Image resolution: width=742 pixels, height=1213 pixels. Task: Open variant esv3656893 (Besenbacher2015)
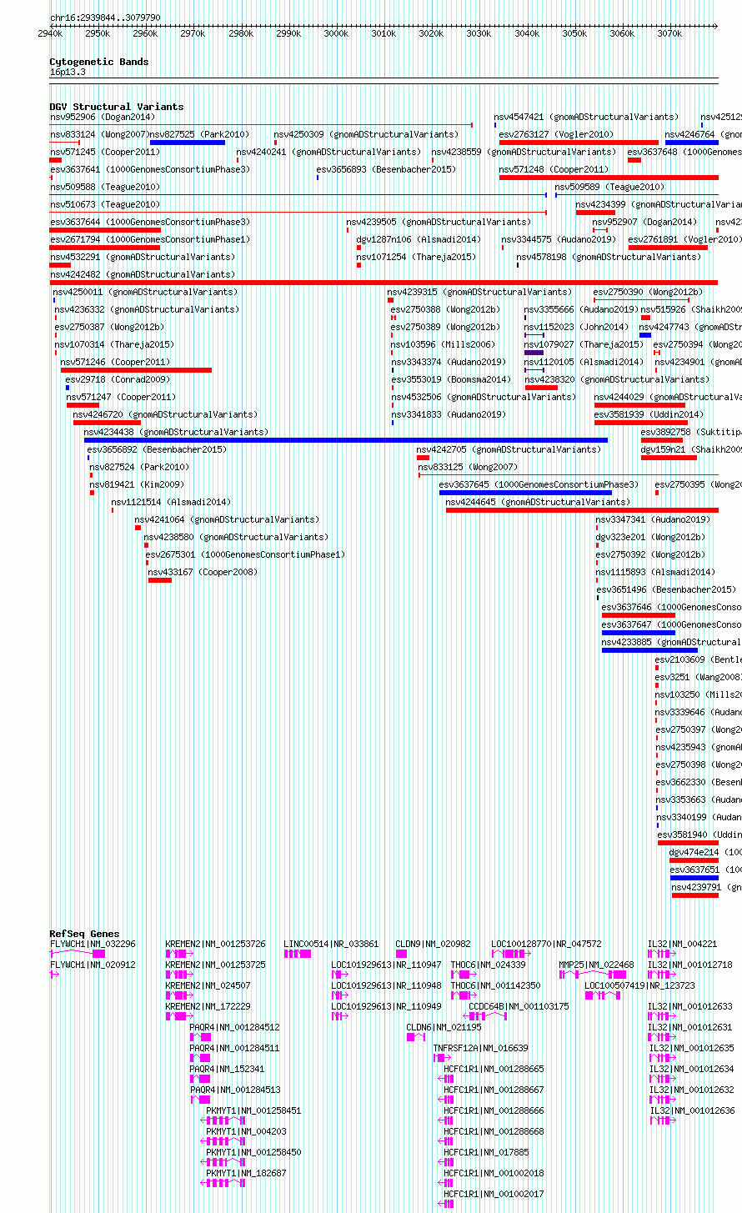pos(385,169)
